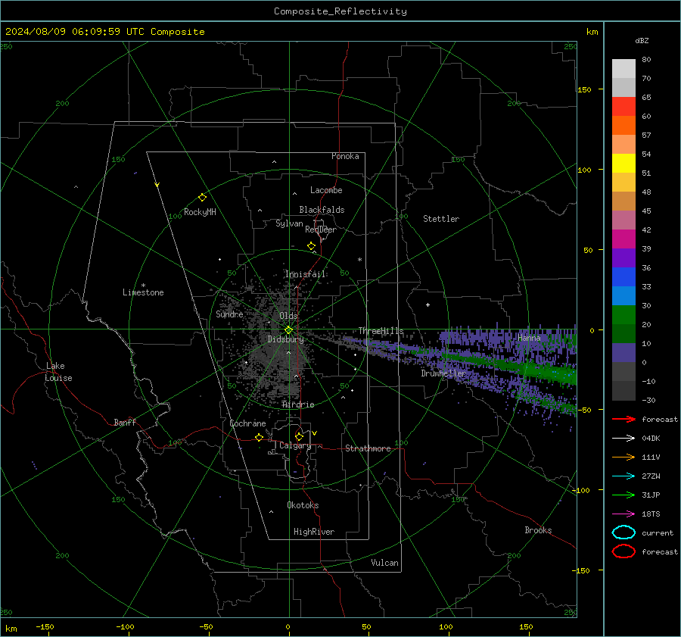Click the Blackfalds label
Viewport: 681px width, 637px height.
click(322, 210)
